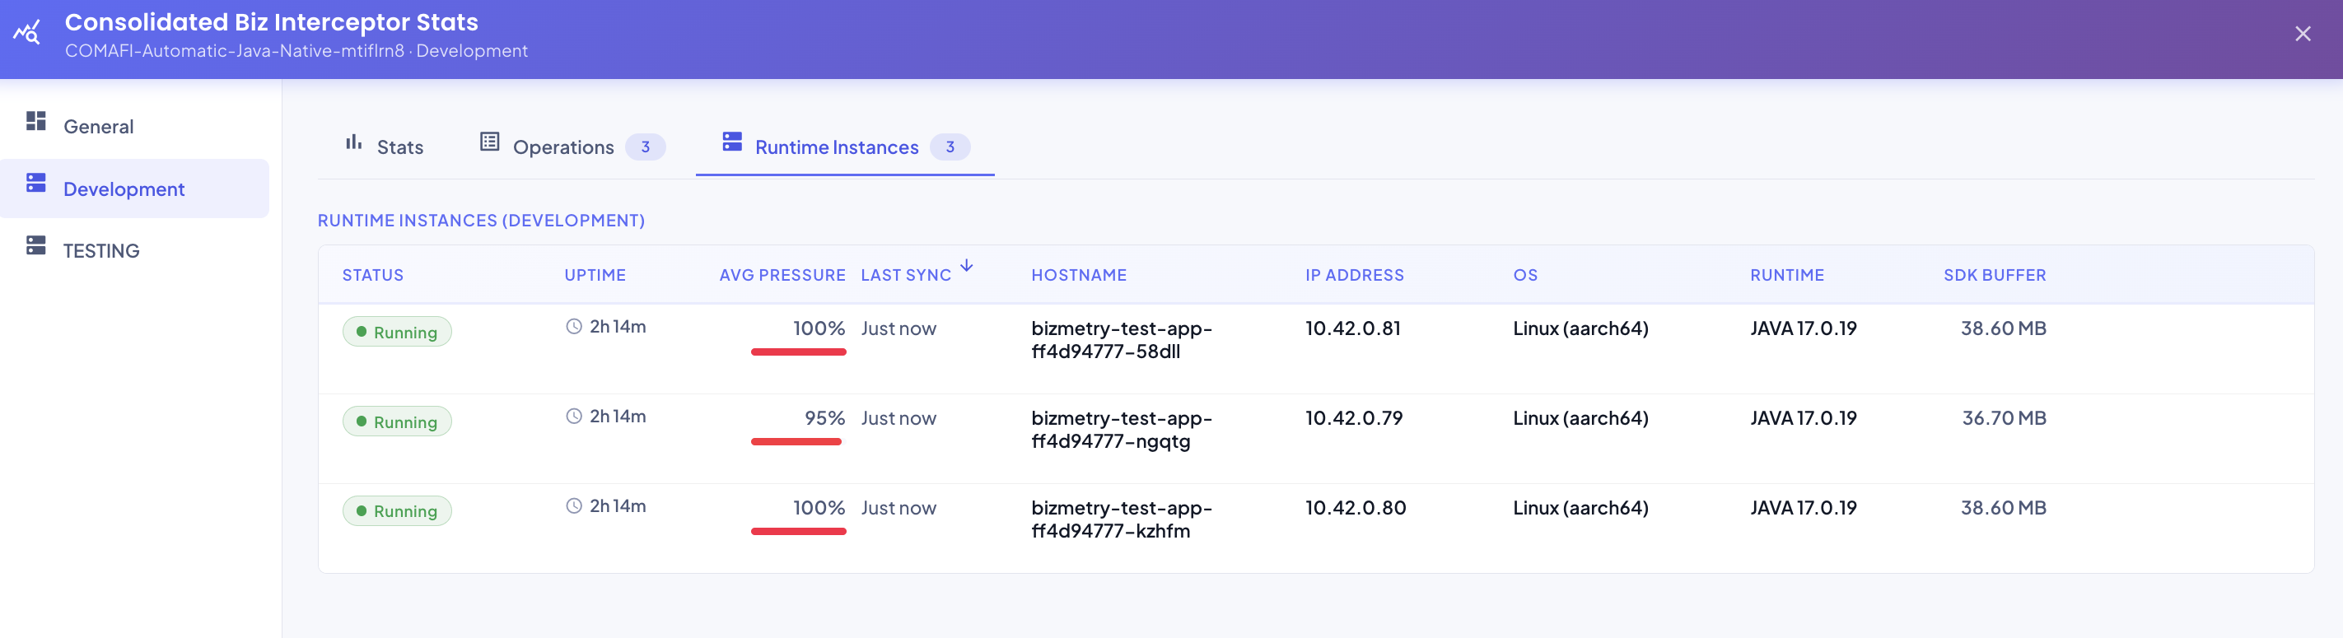This screenshot has height=638, width=2343.
Task: Click Running status badge for 10.42.0.80
Action: [398, 510]
